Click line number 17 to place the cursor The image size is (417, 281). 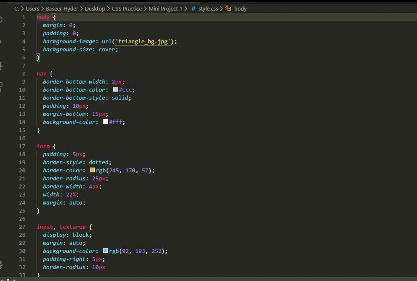(x=22, y=146)
